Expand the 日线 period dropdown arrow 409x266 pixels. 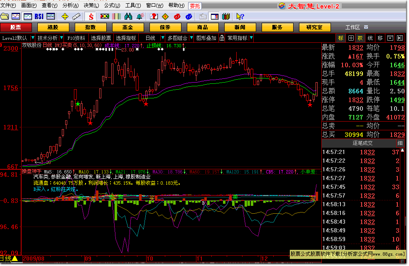[162, 38]
